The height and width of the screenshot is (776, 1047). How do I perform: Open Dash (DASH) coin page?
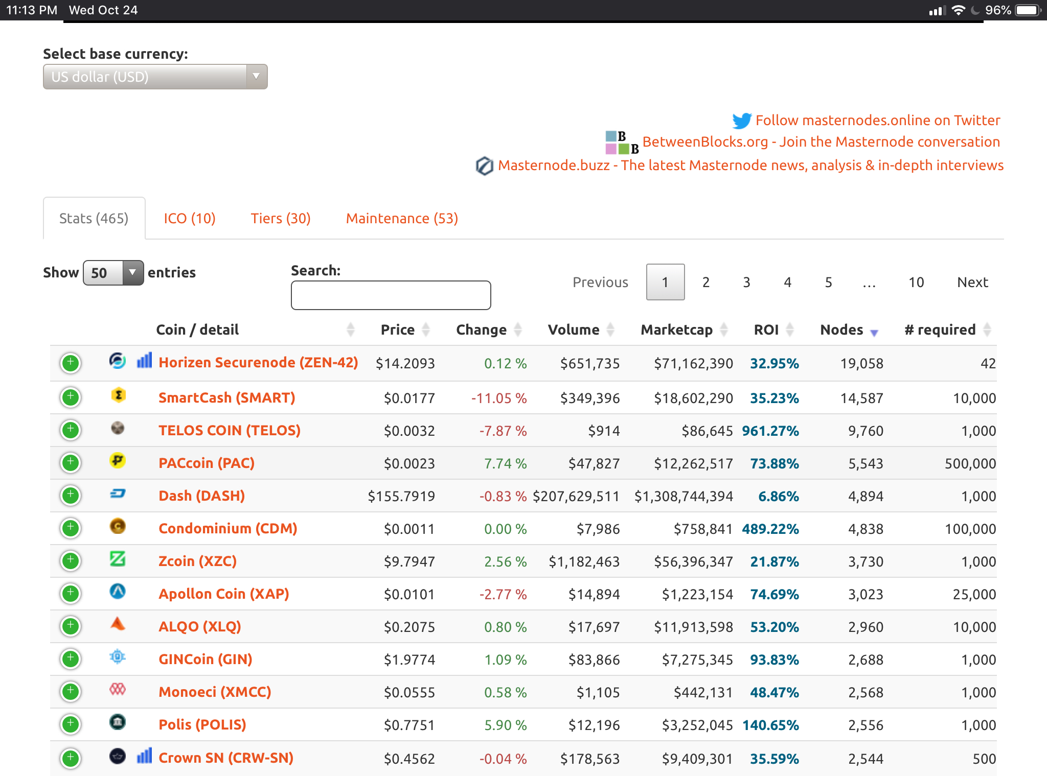(201, 496)
